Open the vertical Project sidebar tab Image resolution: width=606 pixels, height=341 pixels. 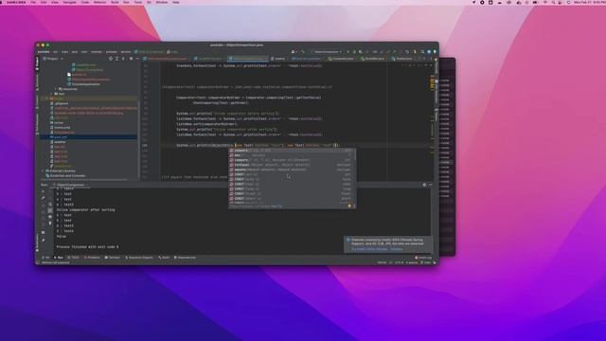pyautogui.click(x=37, y=63)
